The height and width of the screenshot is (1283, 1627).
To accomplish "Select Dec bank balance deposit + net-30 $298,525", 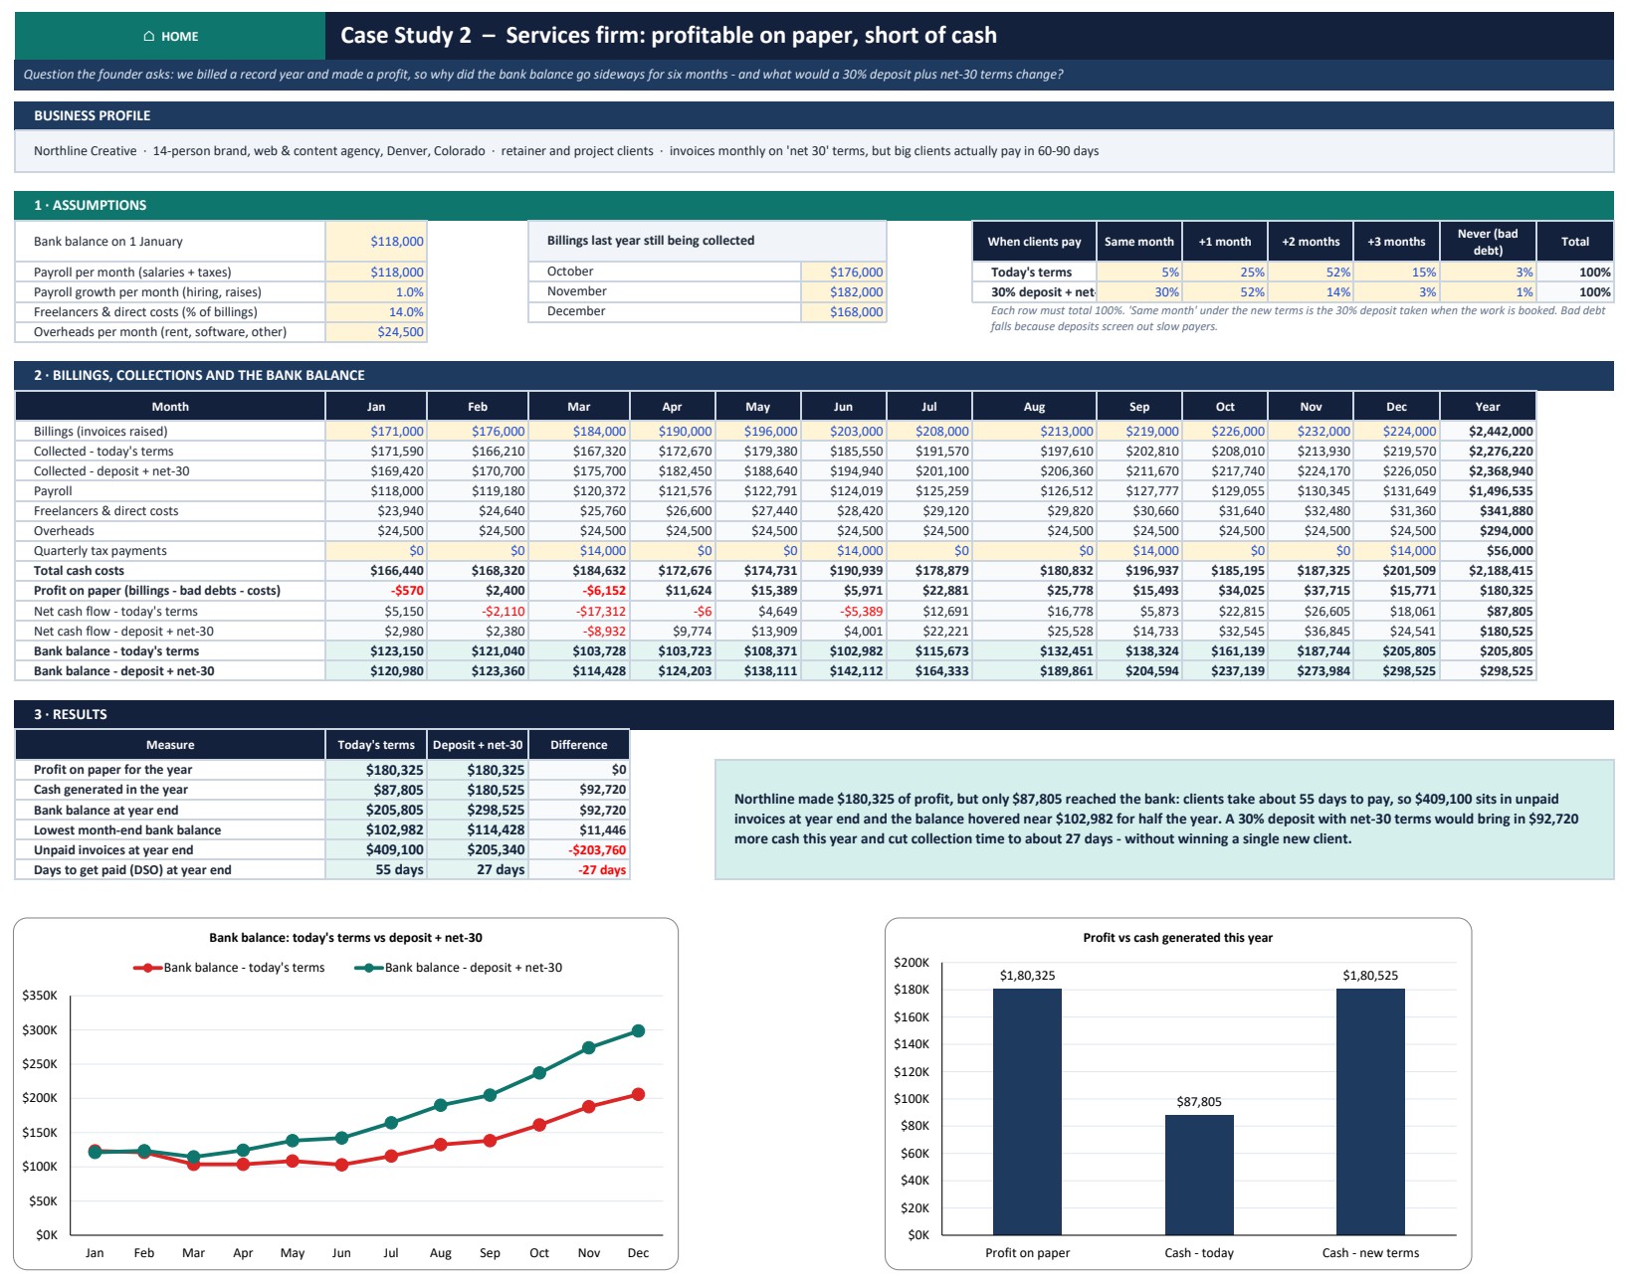I will point(1396,671).
